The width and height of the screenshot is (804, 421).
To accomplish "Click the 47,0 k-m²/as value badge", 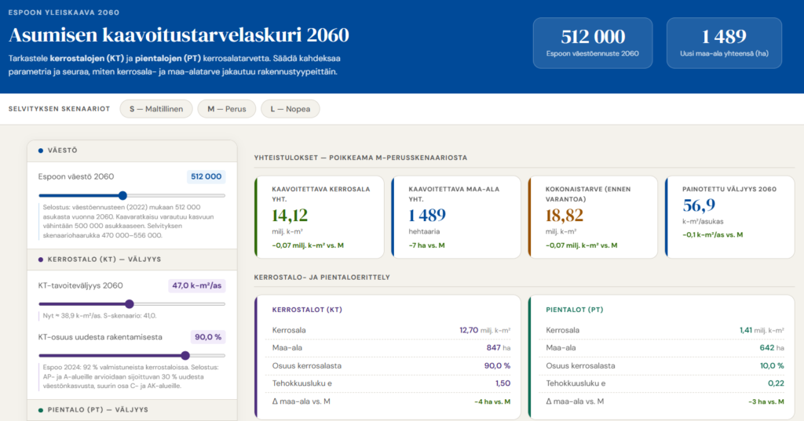I will (197, 286).
